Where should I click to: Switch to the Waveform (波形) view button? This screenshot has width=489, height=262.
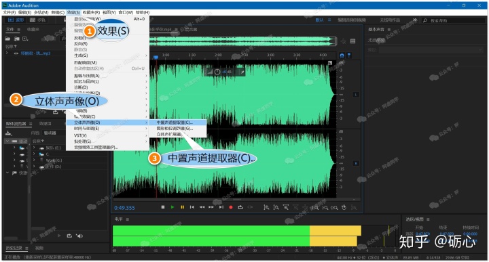16,20
